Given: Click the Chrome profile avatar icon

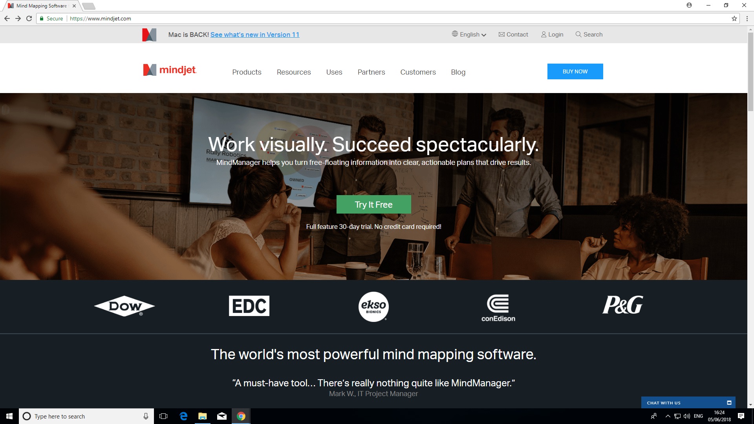Looking at the screenshot, I should (x=689, y=5).
